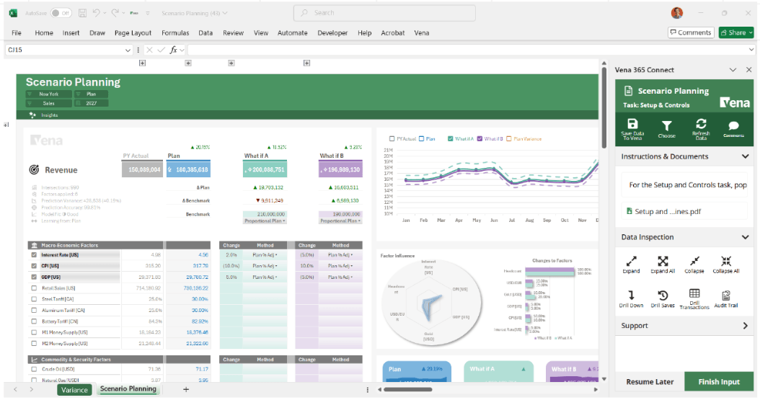The image size is (760, 400).
Task: Toggle AutoSave switch
Action: tap(61, 13)
